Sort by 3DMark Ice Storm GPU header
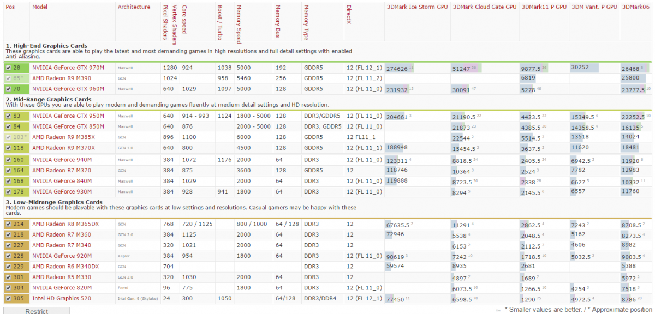Viewport: 655px width, 314px height. point(416,7)
